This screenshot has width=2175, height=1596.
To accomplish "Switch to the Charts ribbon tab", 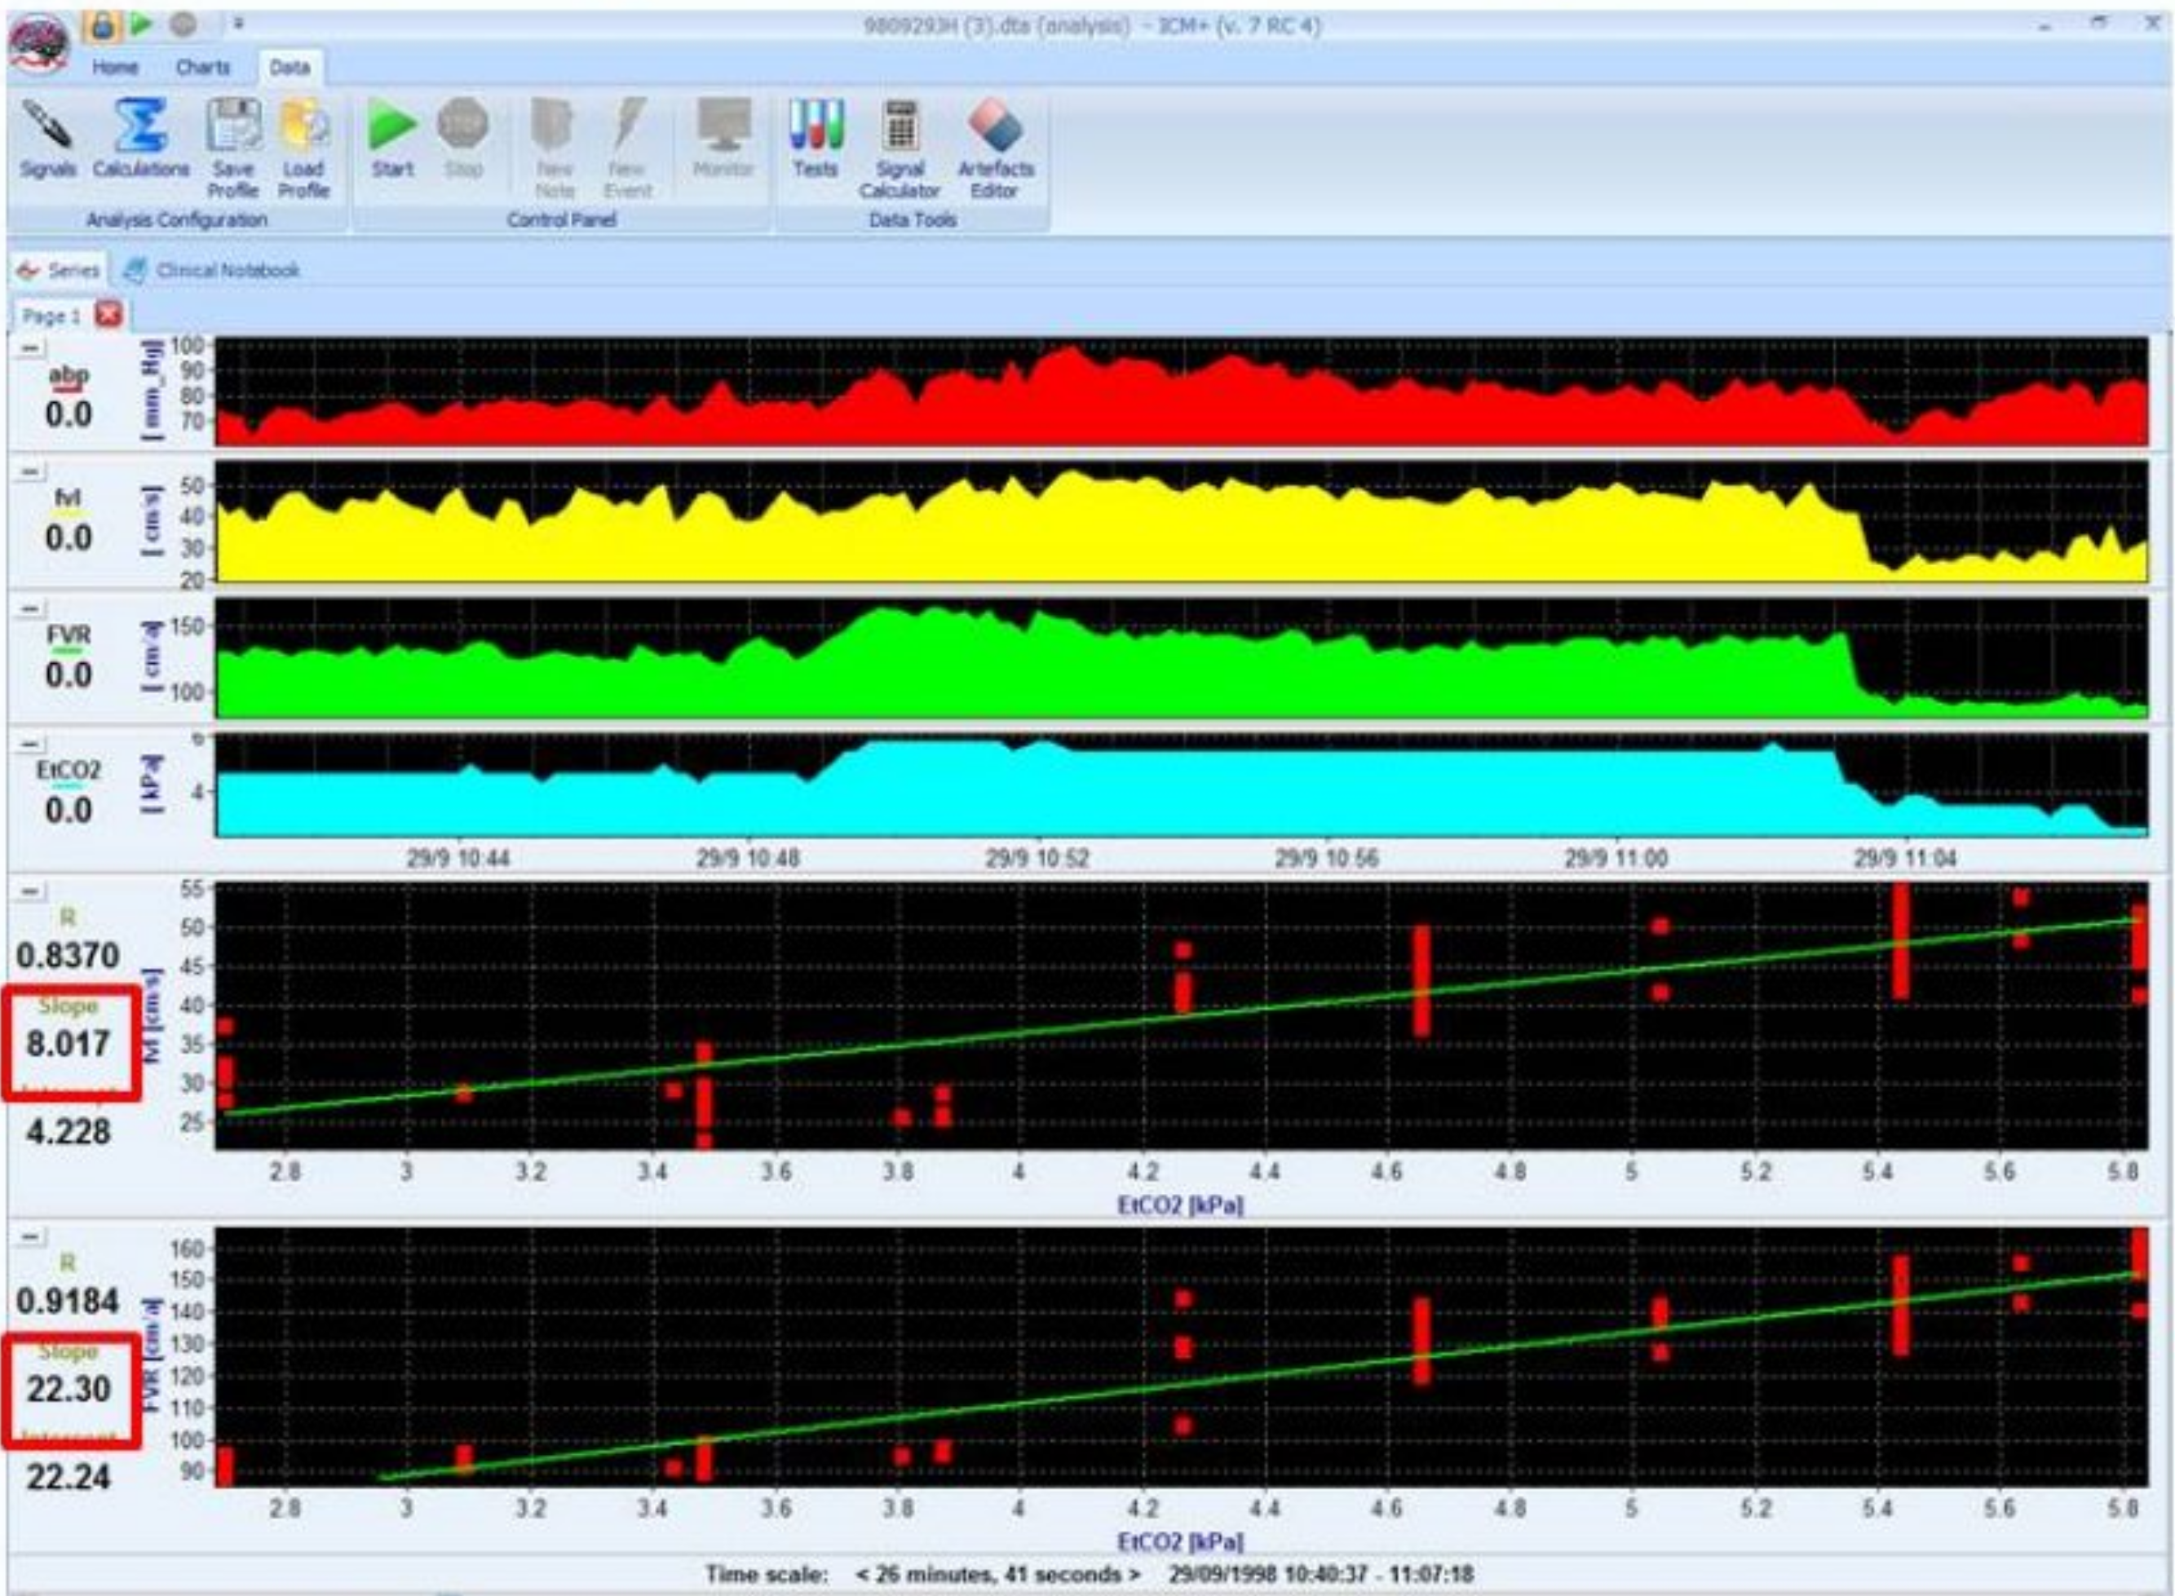I will tap(203, 68).
